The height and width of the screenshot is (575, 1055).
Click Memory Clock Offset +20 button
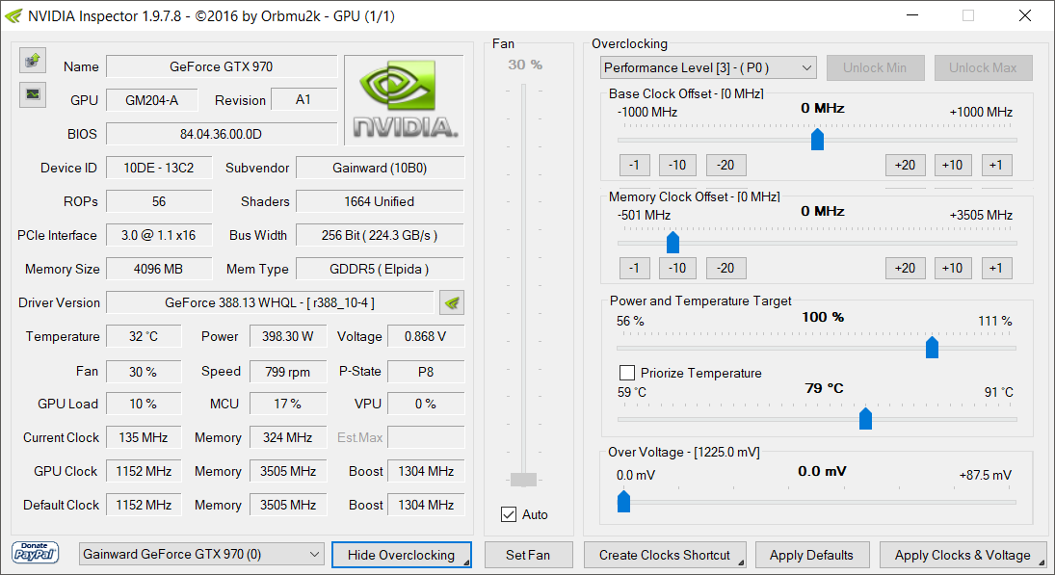pyautogui.click(x=905, y=268)
